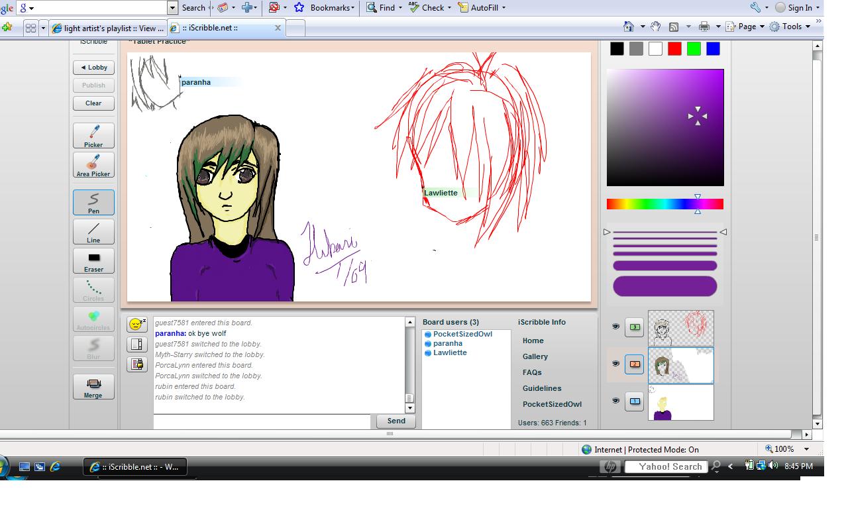Click the Blur tool

(93, 348)
